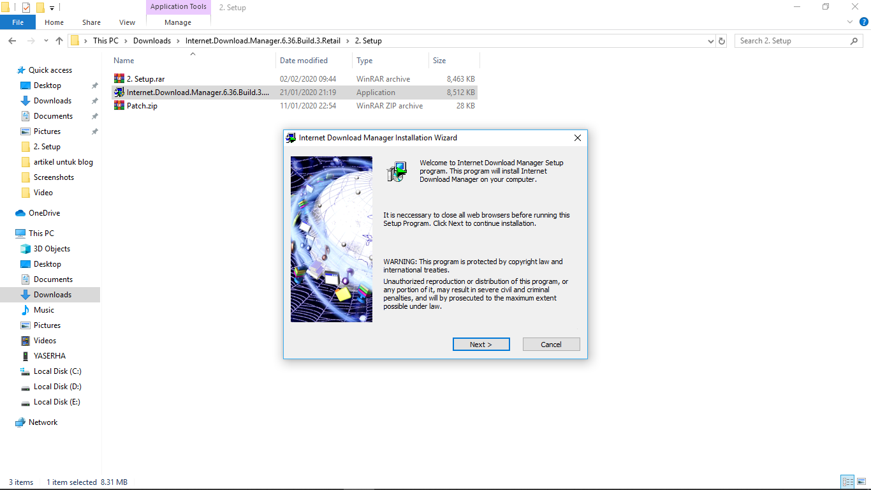
Task: Open Local Disk (D:)
Action: tap(57, 387)
